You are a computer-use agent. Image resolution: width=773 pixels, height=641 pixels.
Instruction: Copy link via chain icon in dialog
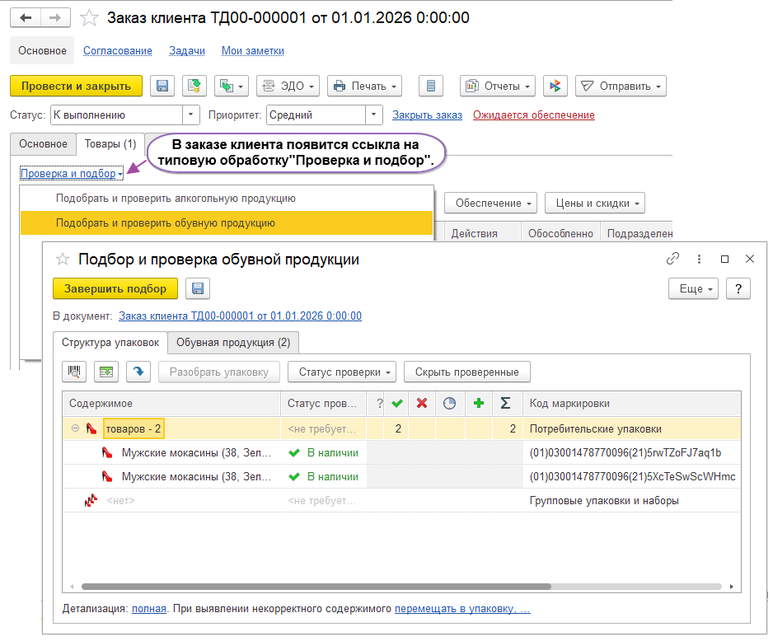coord(673,259)
